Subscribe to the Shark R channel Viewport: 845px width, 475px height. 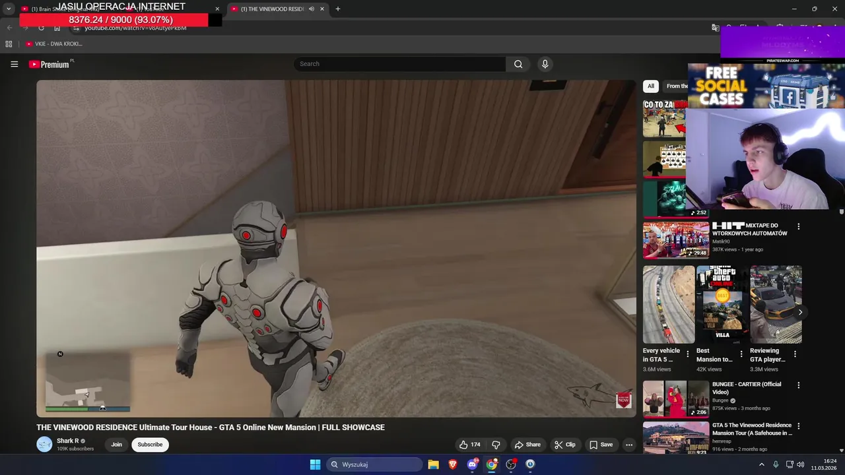click(150, 445)
